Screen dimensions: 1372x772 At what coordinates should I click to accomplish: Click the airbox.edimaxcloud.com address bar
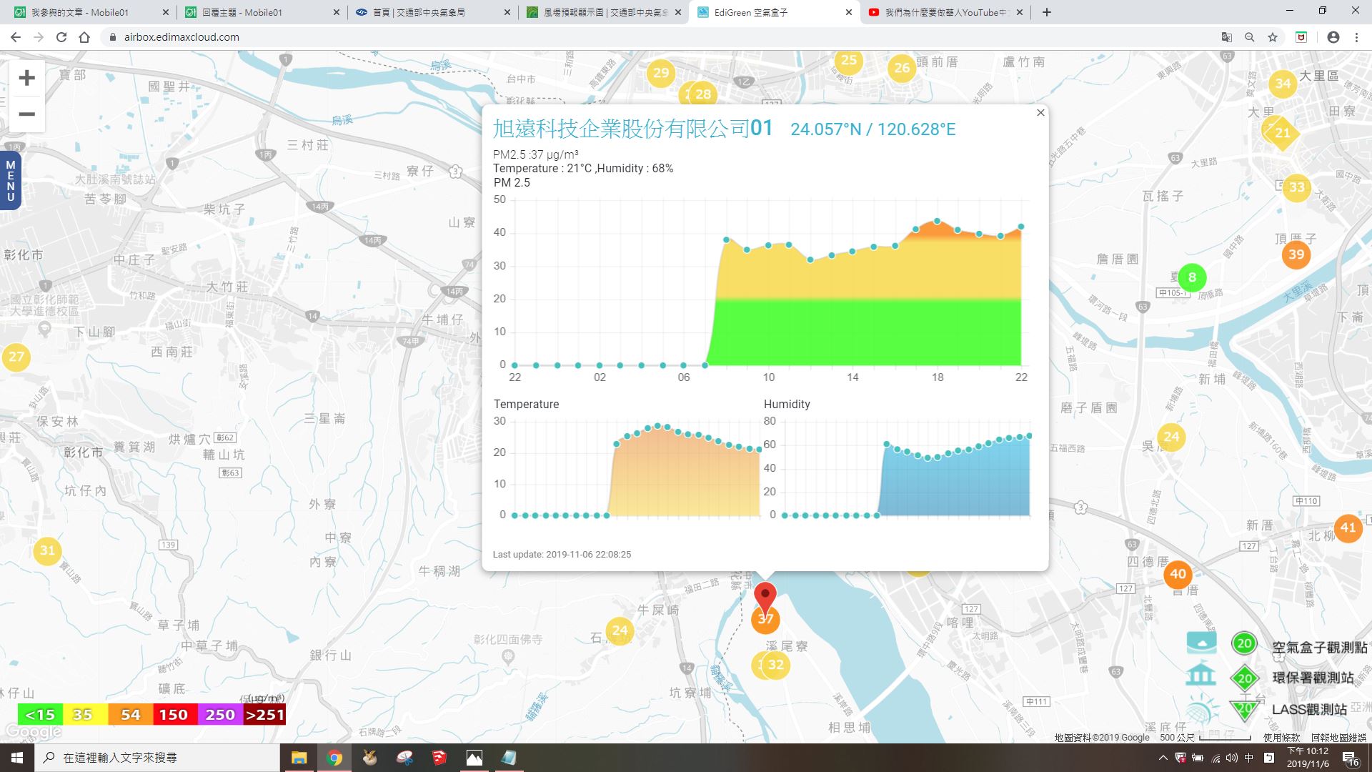(x=181, y=37)
